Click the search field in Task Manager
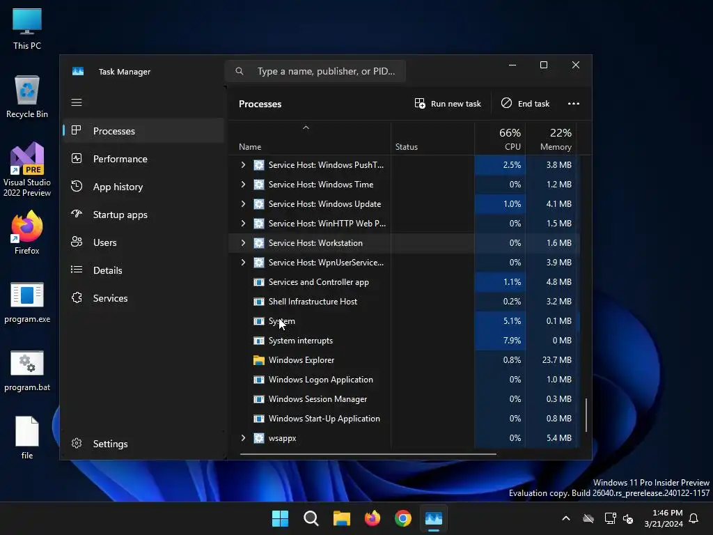 (315, 72)
